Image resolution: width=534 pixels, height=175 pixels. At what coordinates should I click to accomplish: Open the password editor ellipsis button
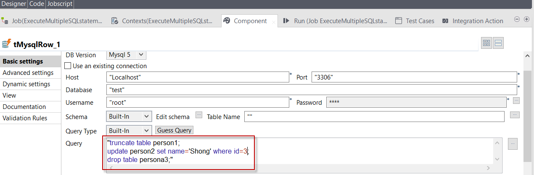point(516,101)
